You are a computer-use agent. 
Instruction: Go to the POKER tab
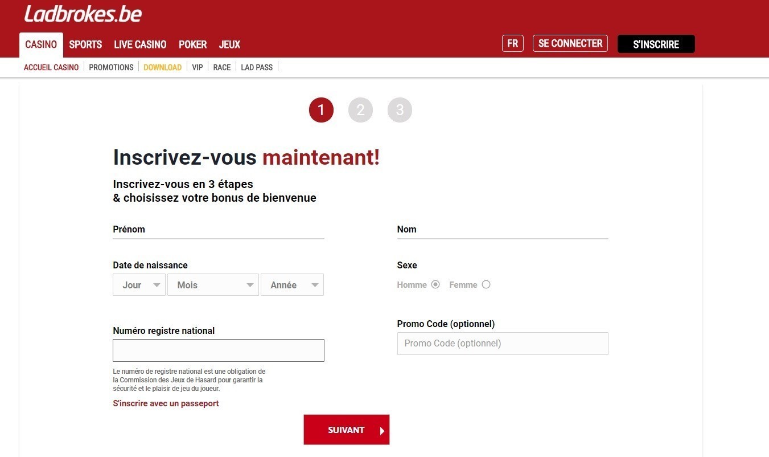click(193, 44)
